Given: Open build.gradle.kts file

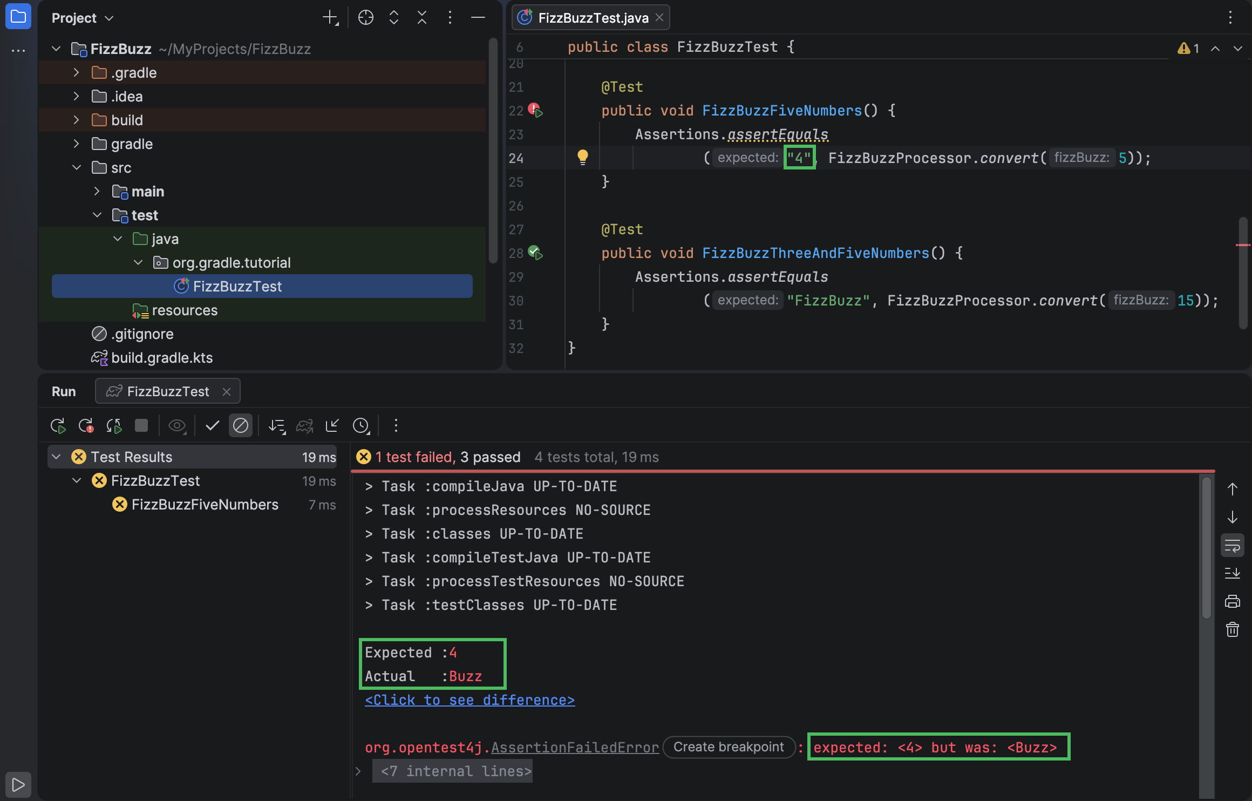Looking at the screenshot, I should 162,357.
